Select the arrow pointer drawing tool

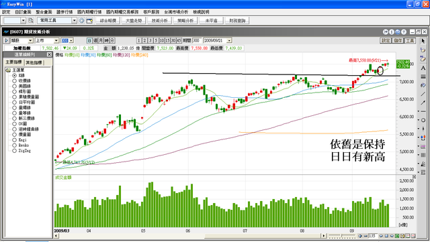pyautogui.click(x=423, y=41)
